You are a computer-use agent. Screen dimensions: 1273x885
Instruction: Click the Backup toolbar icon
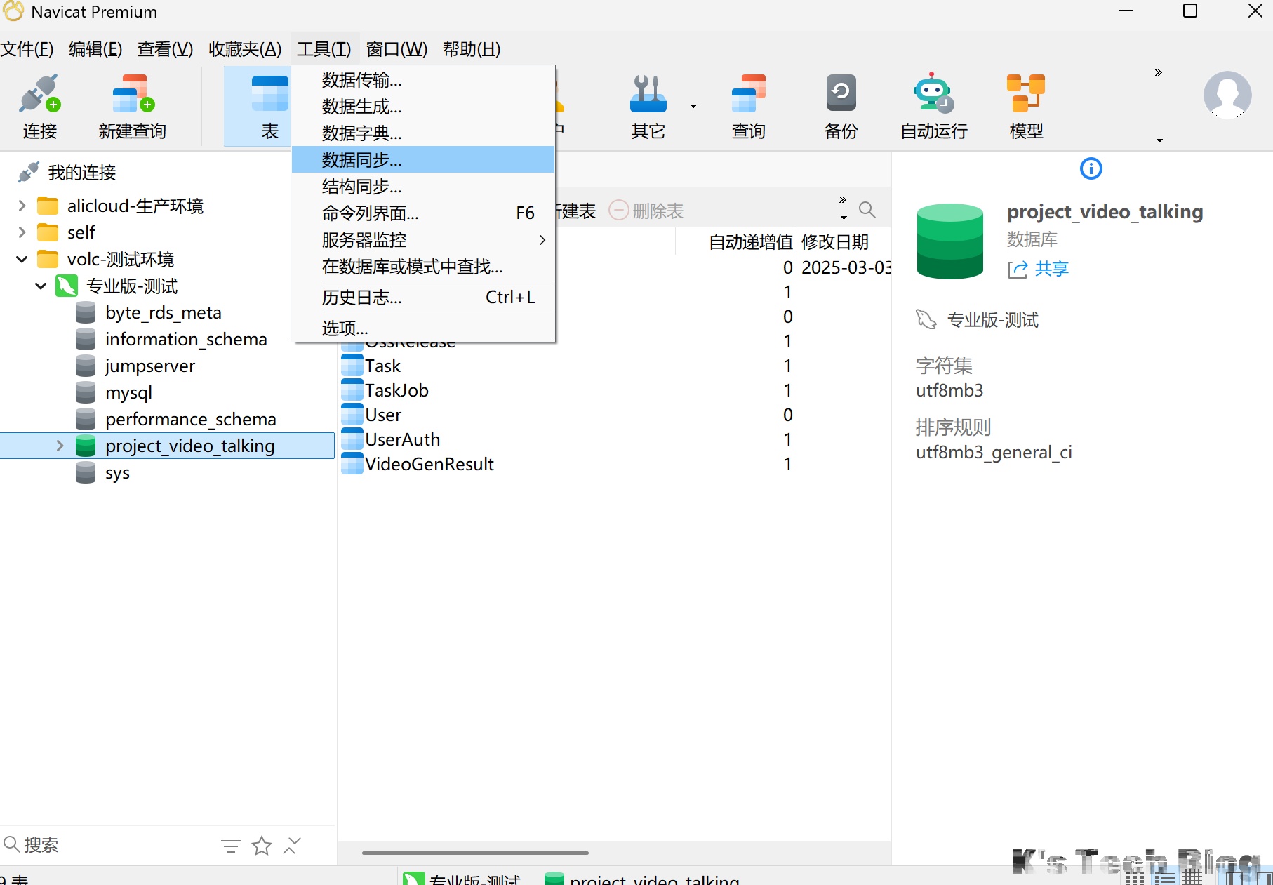(x=841, y=95)
